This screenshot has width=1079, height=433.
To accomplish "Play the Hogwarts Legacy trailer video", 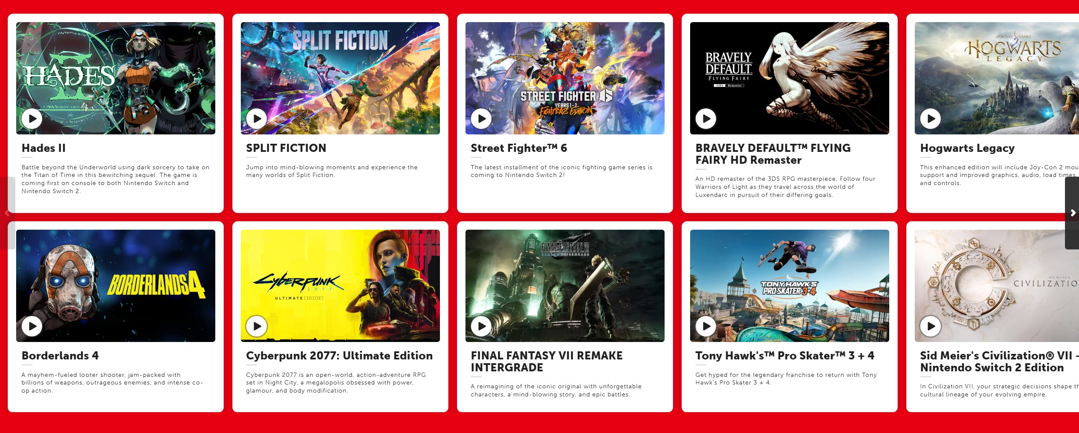I will pyautogui.click(x=931, y=119).
